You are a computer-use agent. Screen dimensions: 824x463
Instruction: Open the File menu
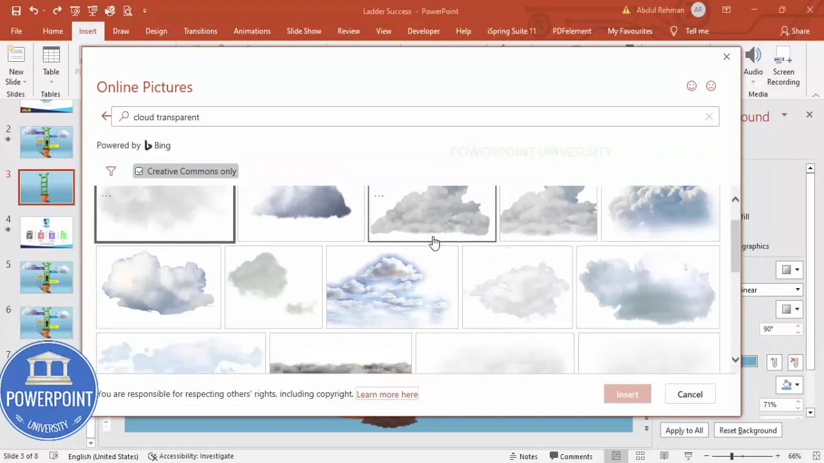point(16,31)
